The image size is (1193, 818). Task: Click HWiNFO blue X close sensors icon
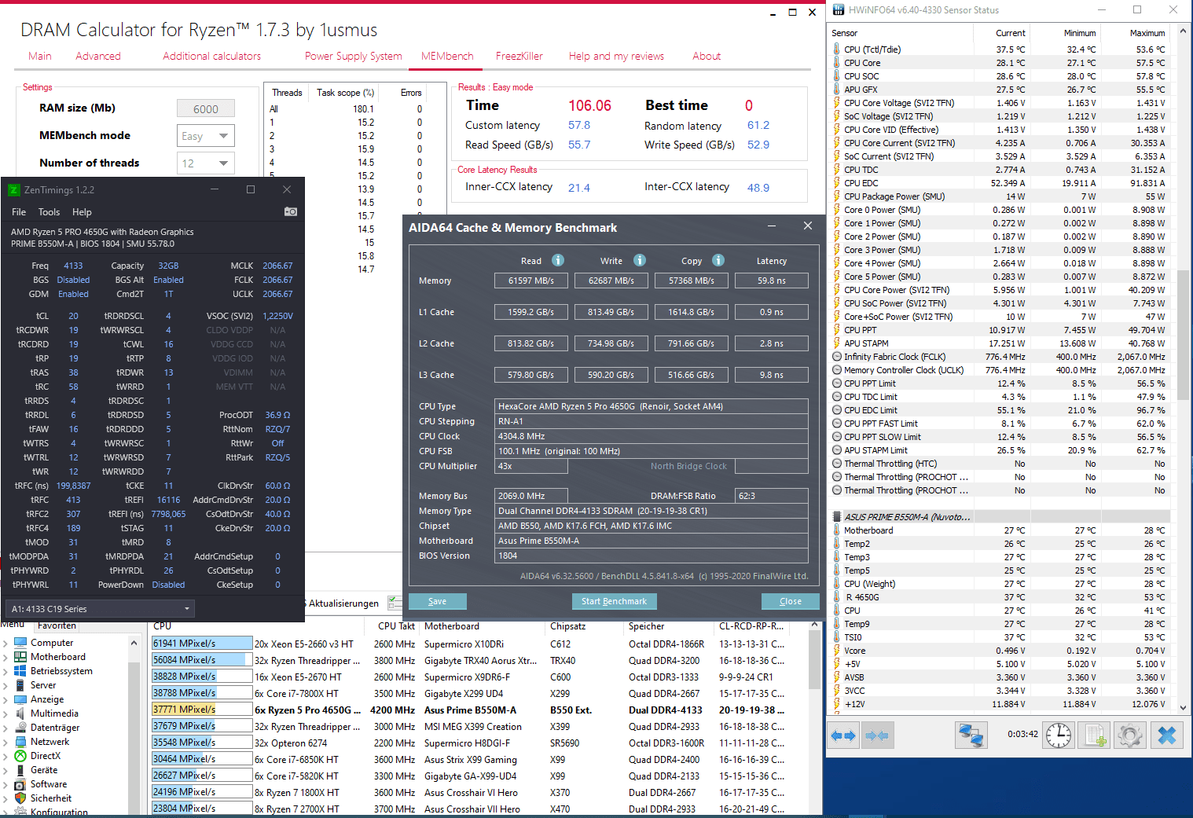tap(1167, 735)
